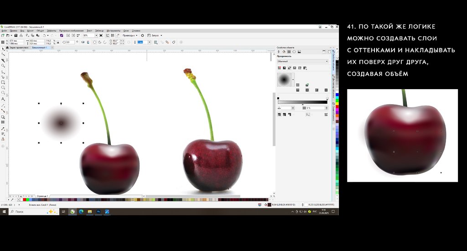Click the Windows Start button
This screenshot has height=251, width=467.
coord(4,211)
